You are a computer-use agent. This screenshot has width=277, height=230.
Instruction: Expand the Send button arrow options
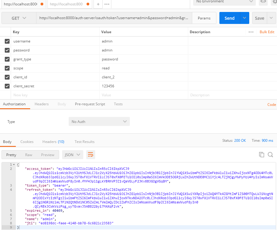click(244, 18)
